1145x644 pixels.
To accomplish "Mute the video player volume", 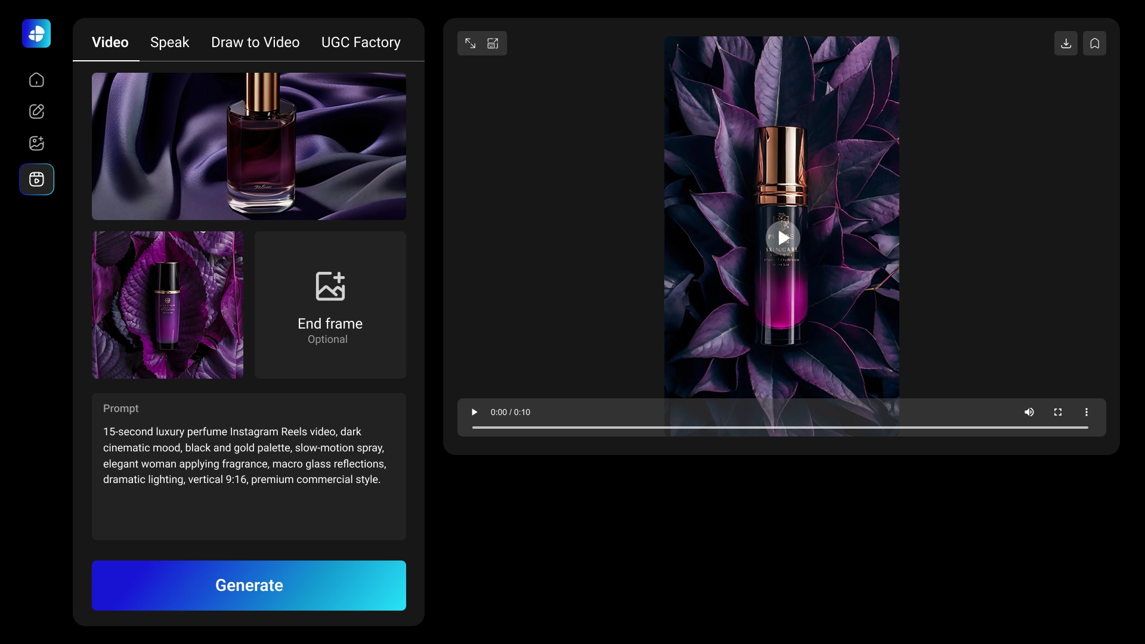I will (1029, 412).
